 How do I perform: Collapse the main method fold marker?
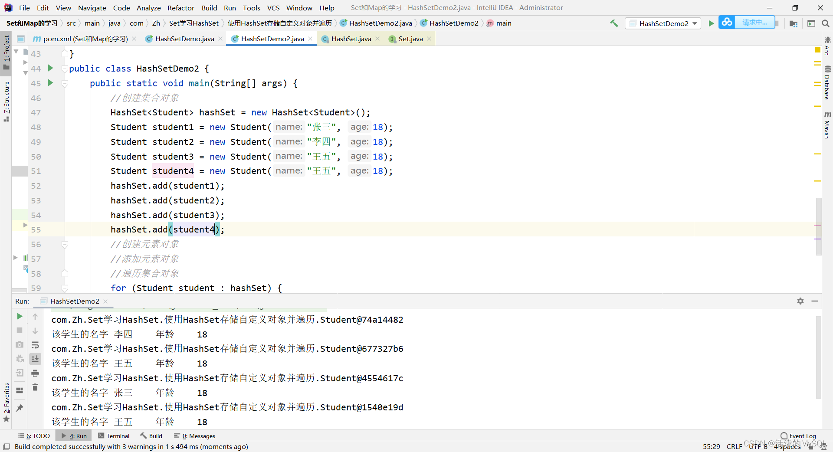(x=65, y=83)
